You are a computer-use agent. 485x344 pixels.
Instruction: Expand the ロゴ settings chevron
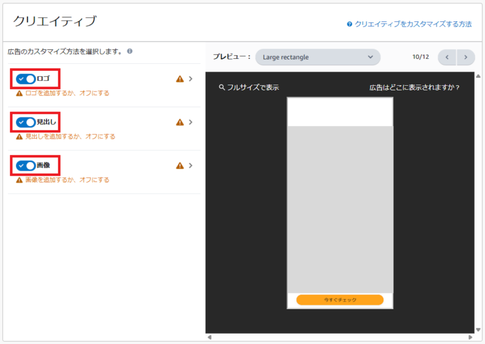click(x=191, y=79)
